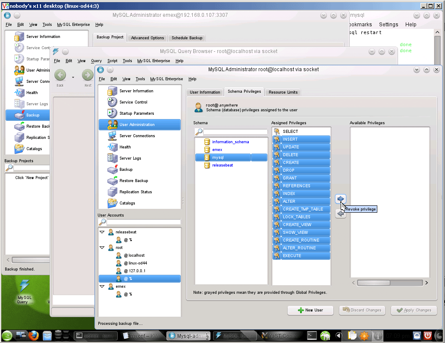Click the User Accounts search field

point(144,222)
